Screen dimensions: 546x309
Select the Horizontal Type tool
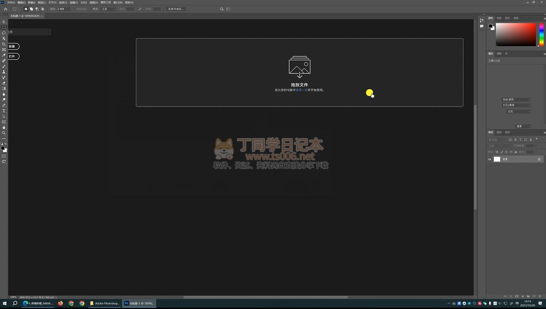[x=4, y=111]
